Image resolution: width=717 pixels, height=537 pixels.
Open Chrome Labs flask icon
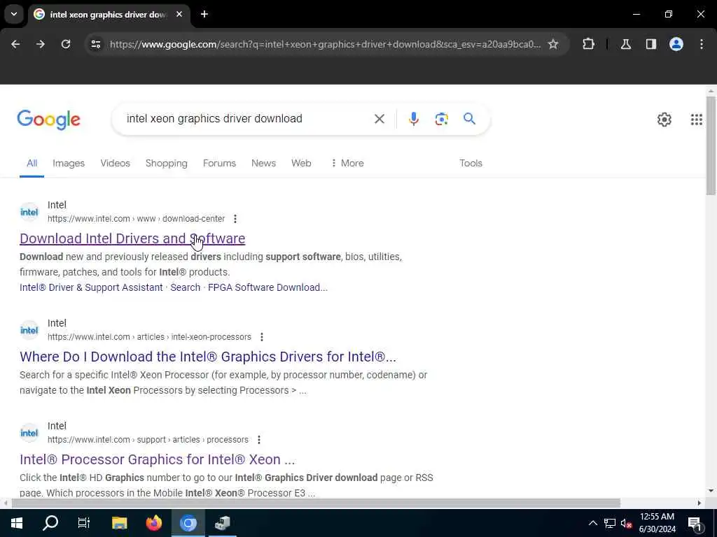pyautogui.click(x=626, y=44)
